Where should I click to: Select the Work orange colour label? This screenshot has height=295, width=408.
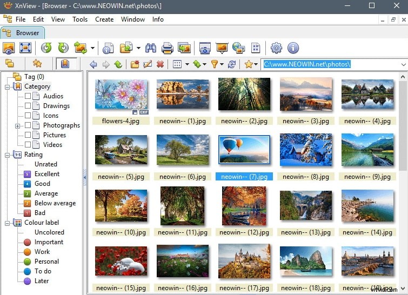coord(42,252)
